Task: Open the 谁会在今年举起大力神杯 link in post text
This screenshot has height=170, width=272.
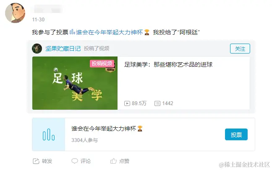Action: (109, 32)
